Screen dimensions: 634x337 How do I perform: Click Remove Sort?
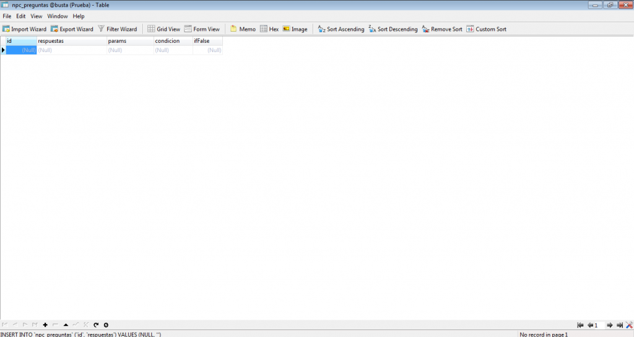442,29
